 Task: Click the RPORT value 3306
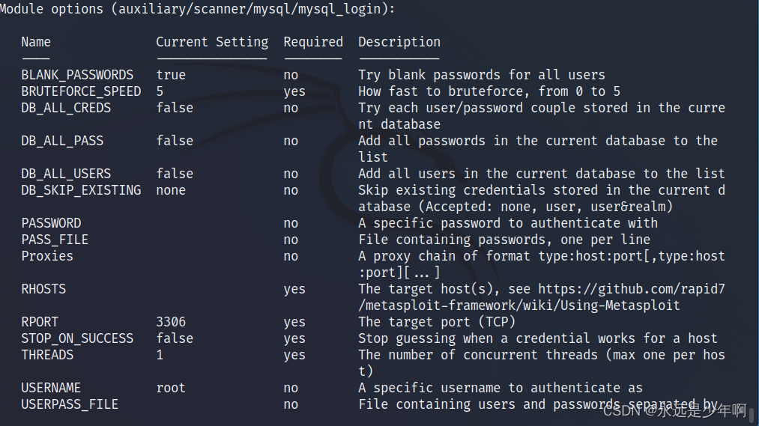pyautogui.click(x=171, y=322)
